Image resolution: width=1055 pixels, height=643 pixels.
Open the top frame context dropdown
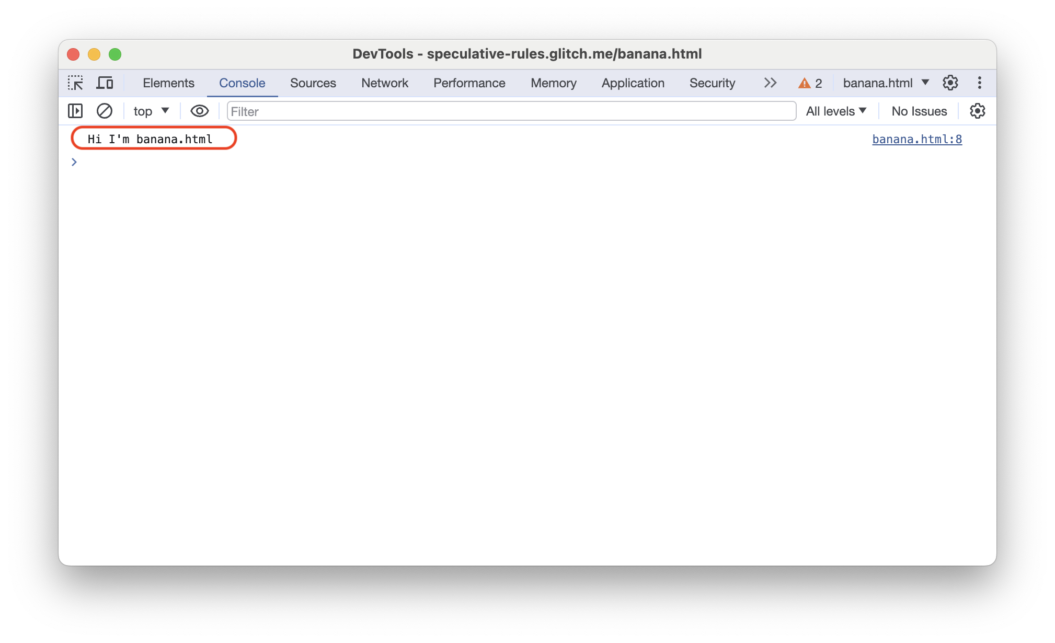[148, 111]
